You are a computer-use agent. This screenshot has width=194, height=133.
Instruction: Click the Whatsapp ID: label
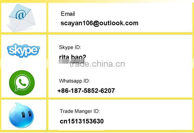(x=75, y=81)
